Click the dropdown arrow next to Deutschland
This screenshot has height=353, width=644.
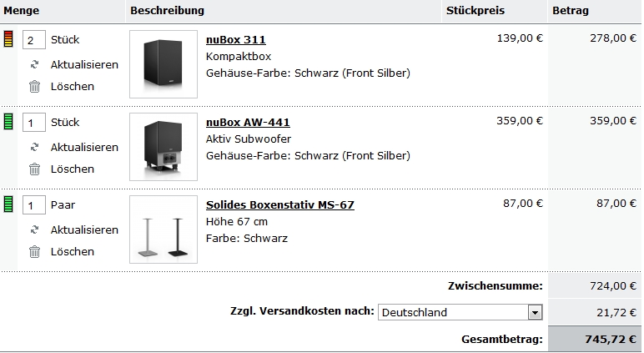535,312
